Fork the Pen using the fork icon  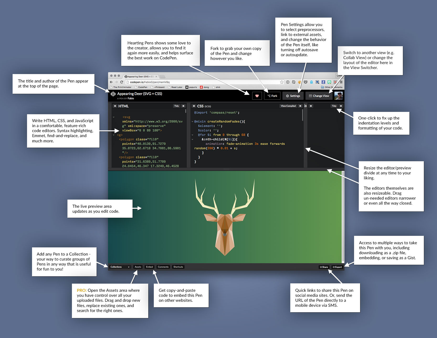click(269, 96)
